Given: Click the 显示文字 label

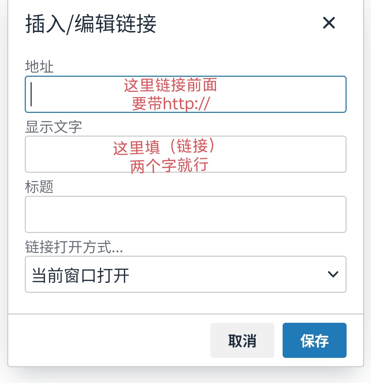Looking at the screenshot, I should click(53, 127).
